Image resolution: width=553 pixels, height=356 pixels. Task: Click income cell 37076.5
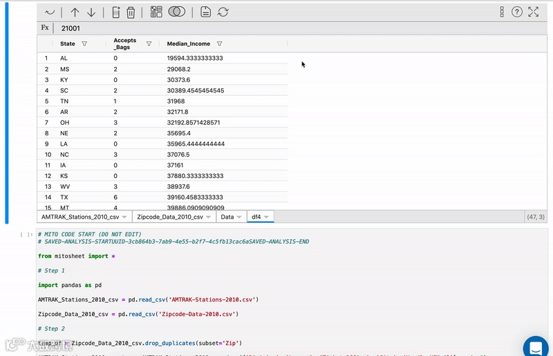(x=223, y=155)
